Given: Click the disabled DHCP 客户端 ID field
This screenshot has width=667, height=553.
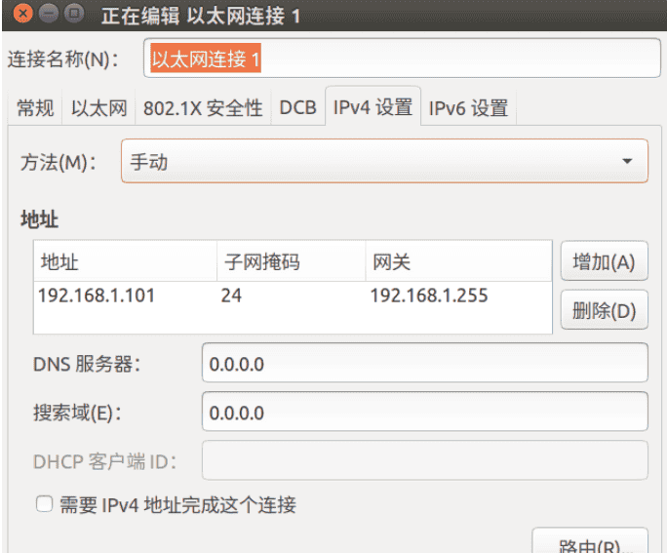Looking at the screenshot, I should click(425, 460).
